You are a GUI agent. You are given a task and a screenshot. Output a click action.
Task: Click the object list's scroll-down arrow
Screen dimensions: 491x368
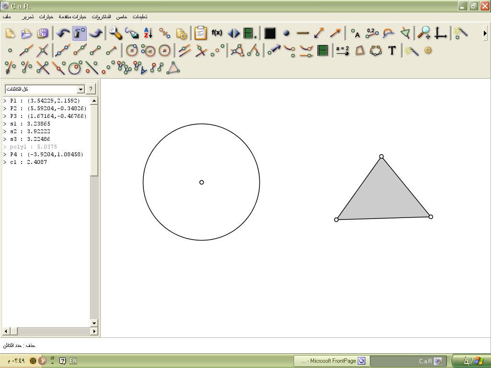(94, 323)
